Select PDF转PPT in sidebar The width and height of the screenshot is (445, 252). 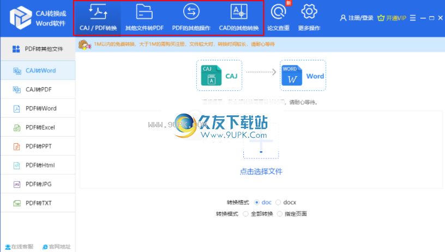pyautogui.click(x=38, y=146)
